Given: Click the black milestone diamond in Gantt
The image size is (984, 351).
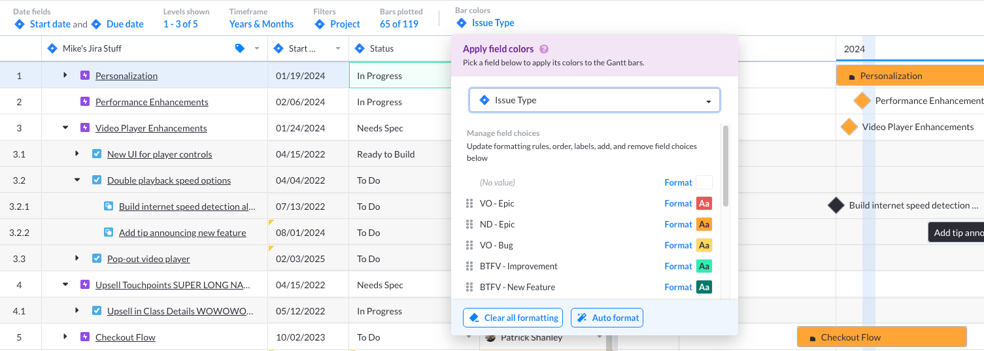Looking at the screenshot, I should pos(836,205).
